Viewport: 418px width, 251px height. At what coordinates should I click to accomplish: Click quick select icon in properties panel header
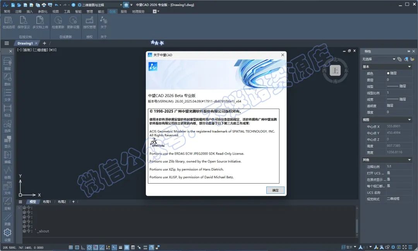tap(413, 59)
